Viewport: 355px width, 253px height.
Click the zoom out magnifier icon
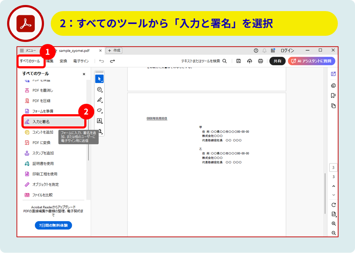click(334, 233)
